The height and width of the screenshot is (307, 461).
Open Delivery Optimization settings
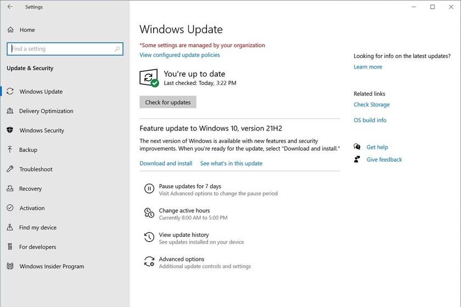(46, 111)
